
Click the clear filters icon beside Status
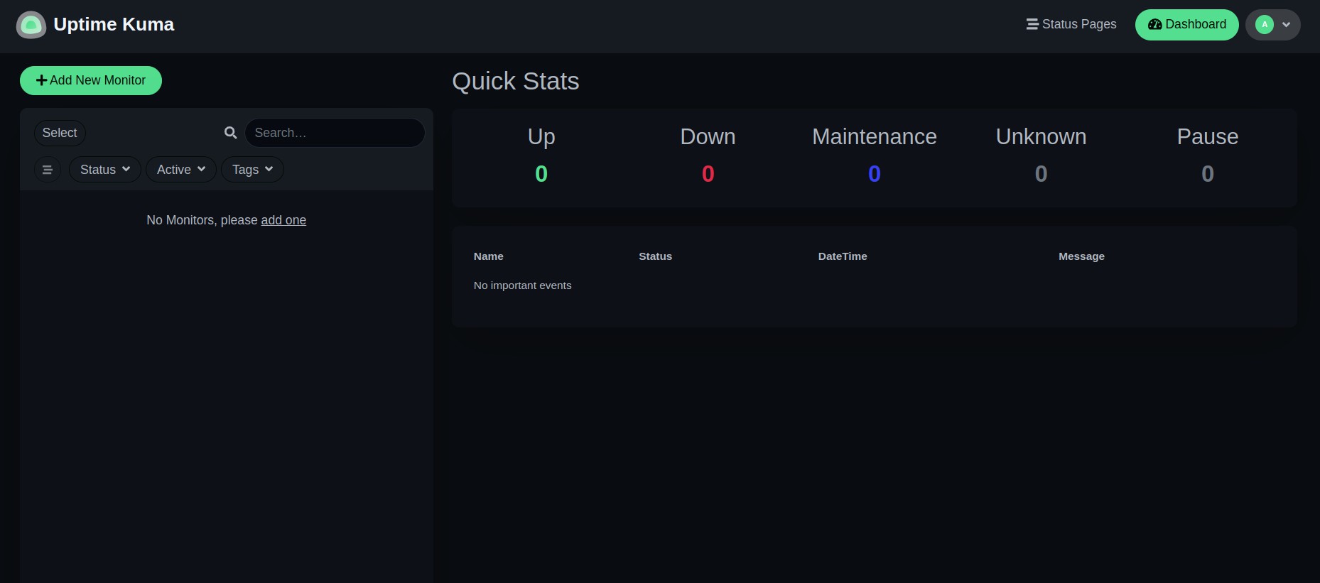tap(48, 170)
